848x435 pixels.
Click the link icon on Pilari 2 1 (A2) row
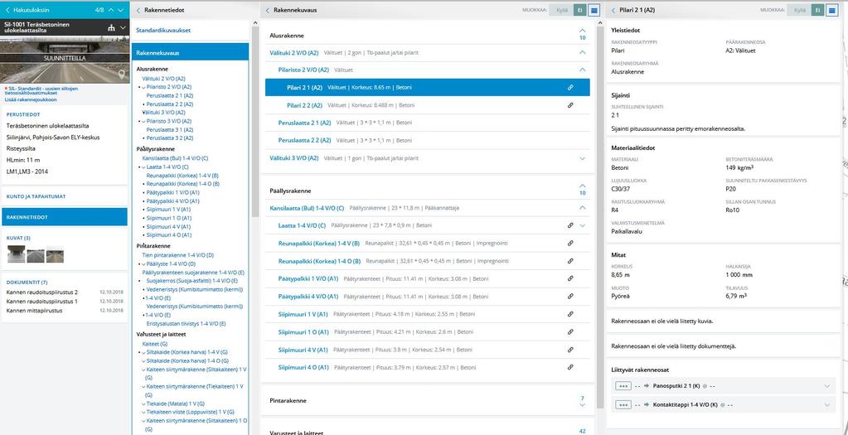tap(570, 88)
